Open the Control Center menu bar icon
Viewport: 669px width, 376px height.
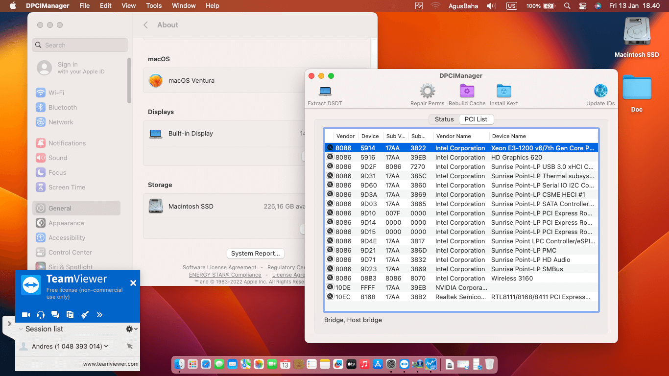click(x=583, y=6)
